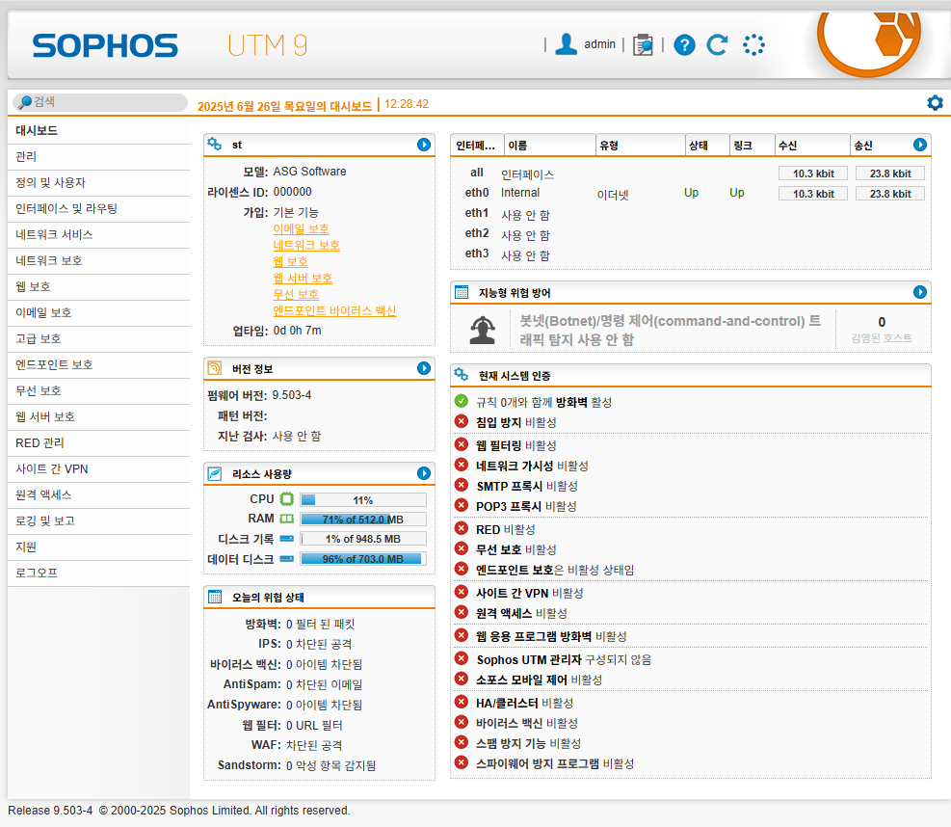Click red X icon beside SMTP 프록시
This screenshot has height=827, width=951.
pyautogui.click(x=462, y=485)
